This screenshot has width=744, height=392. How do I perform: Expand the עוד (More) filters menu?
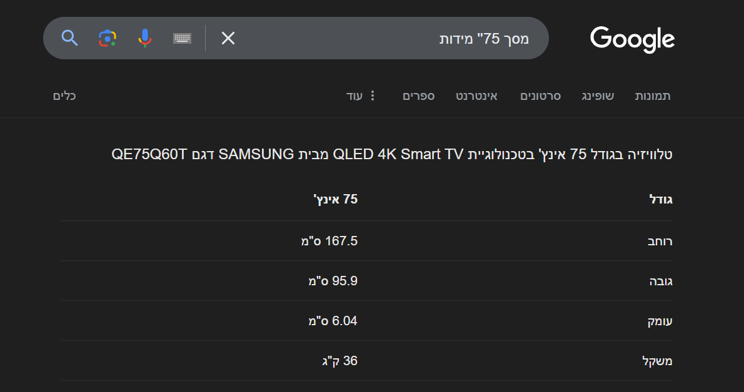click(x=355, y=96)
